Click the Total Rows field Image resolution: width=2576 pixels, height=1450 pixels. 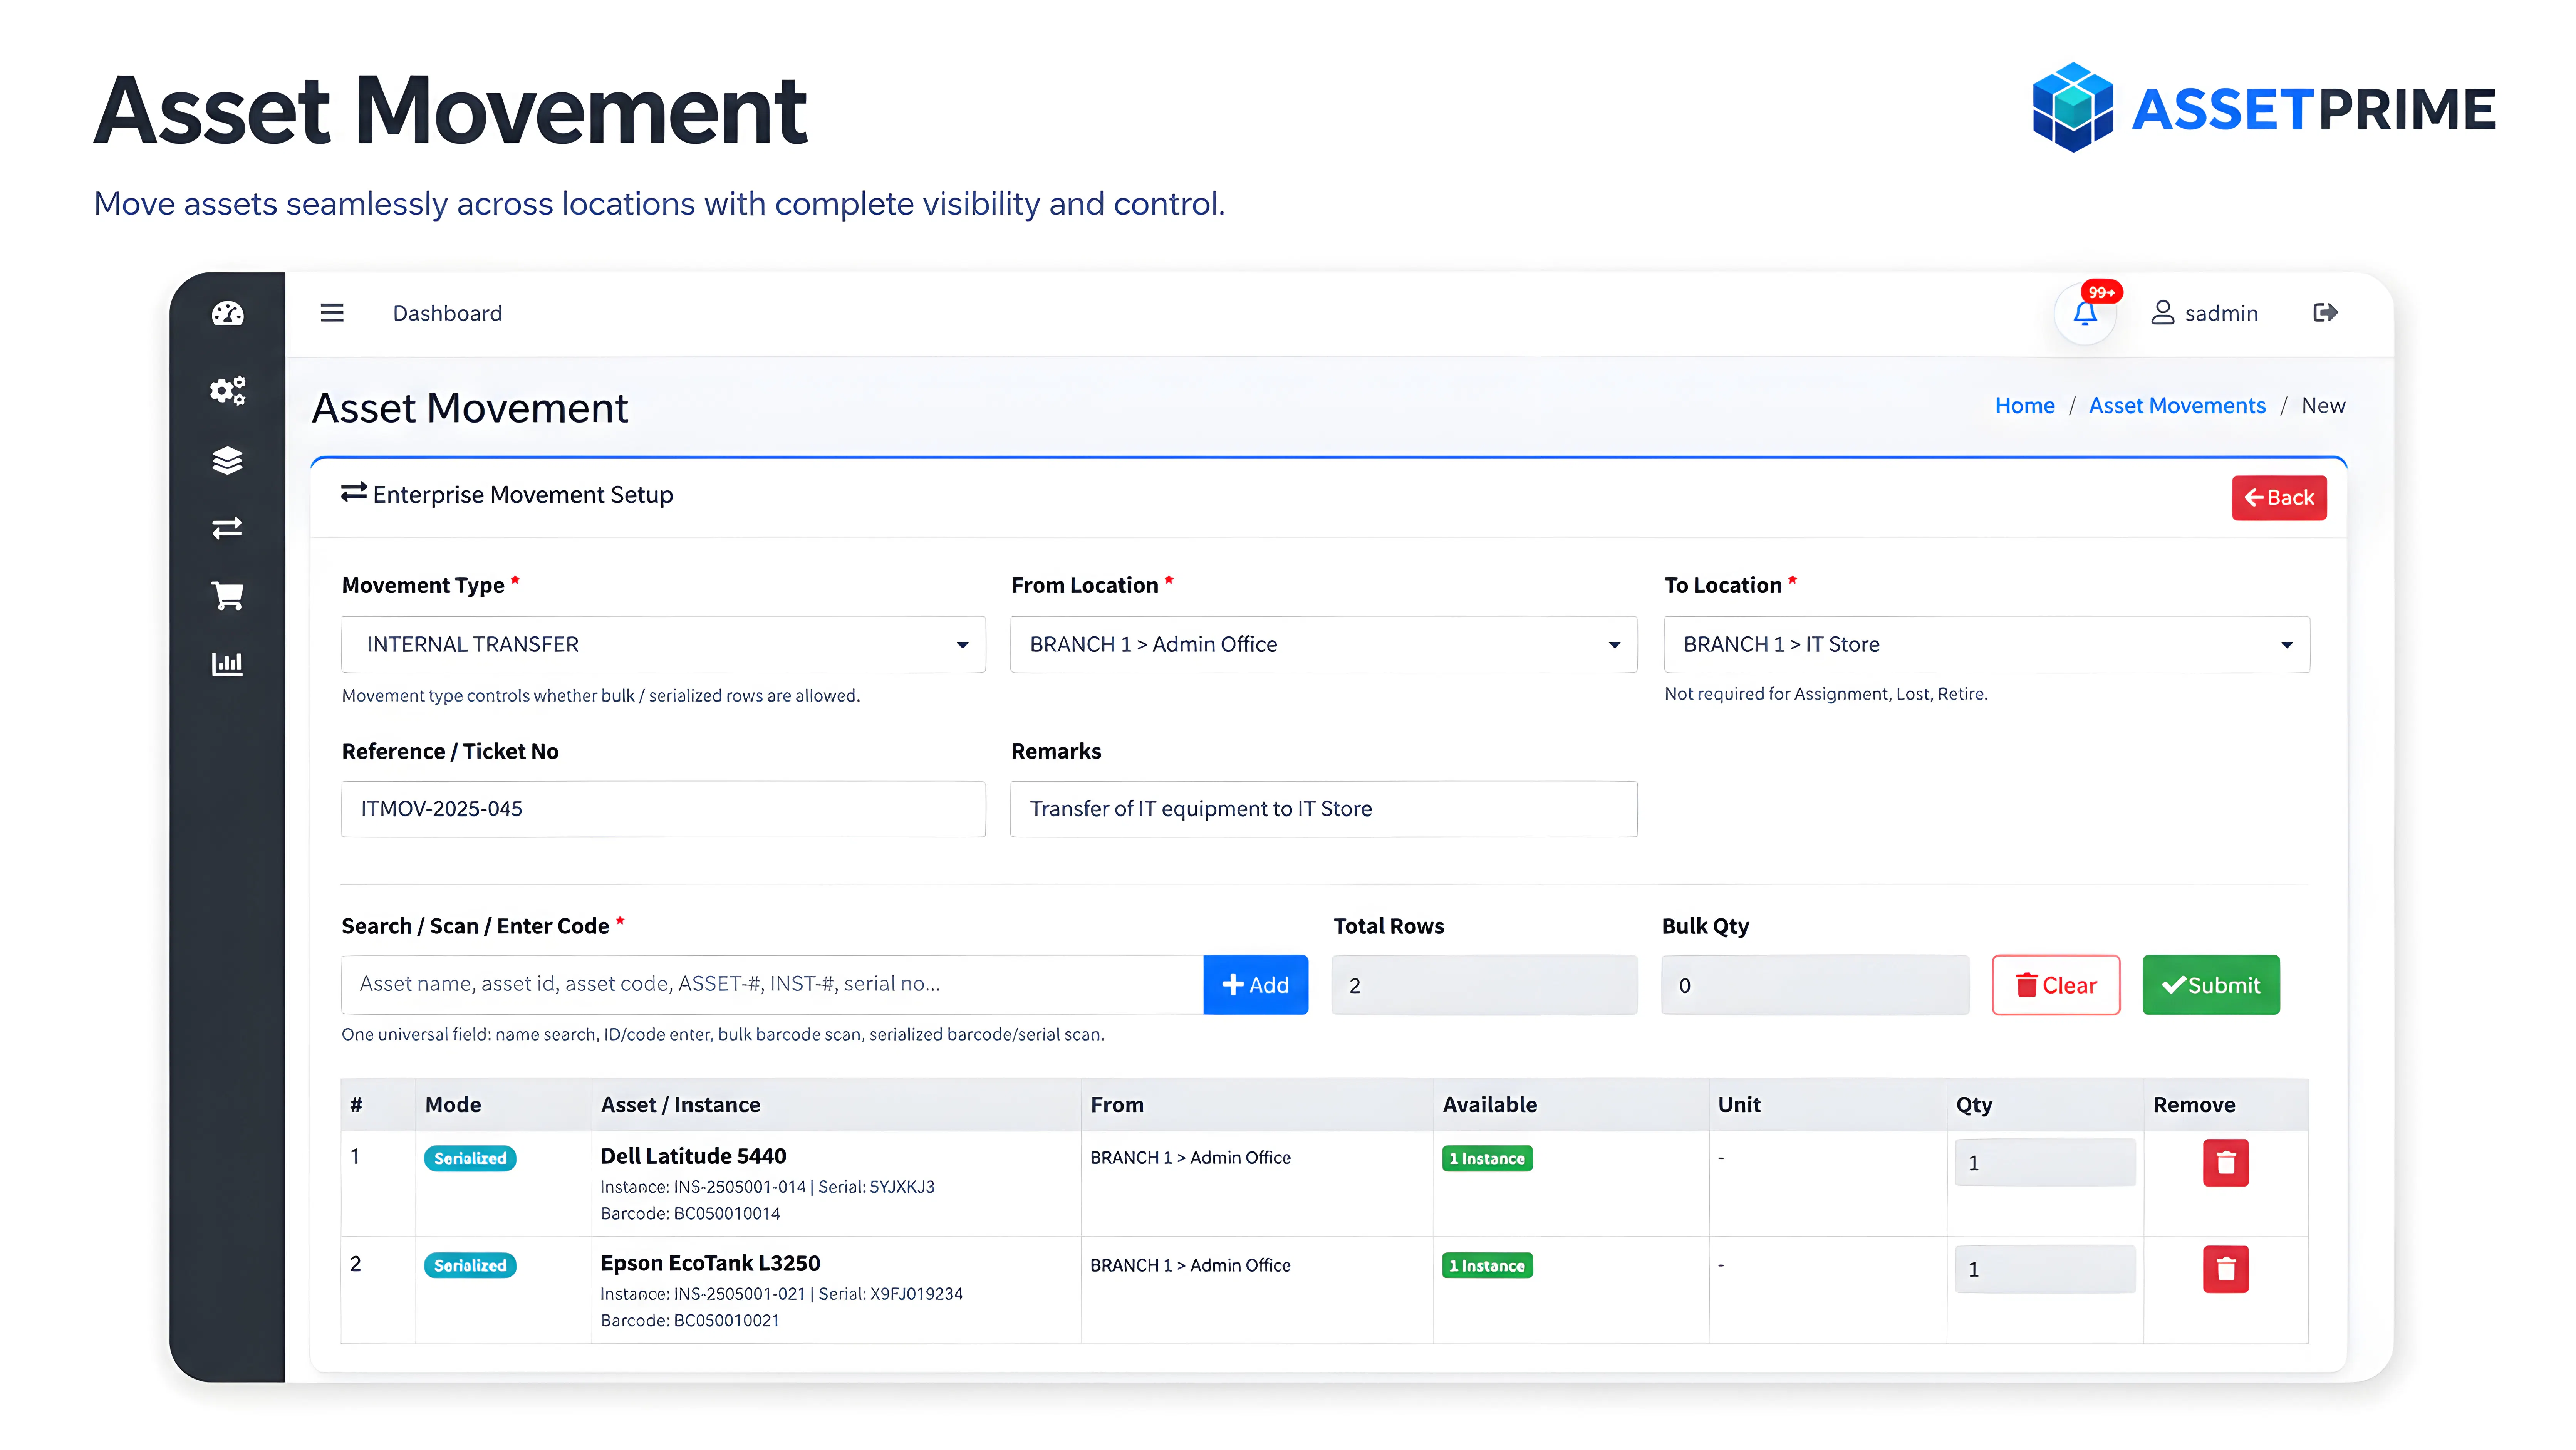[x=1485, y=985]
